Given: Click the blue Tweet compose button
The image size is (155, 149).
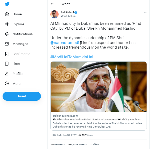Looking at the screenshot, I should (22, 96).
